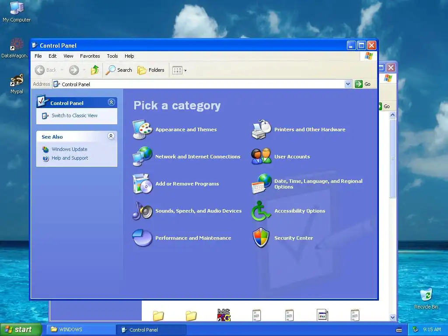The width and height of the screenshot is (448, 336).
Task: Click Windows Update globe icon in See Also
Action: (x=45, y=149)
